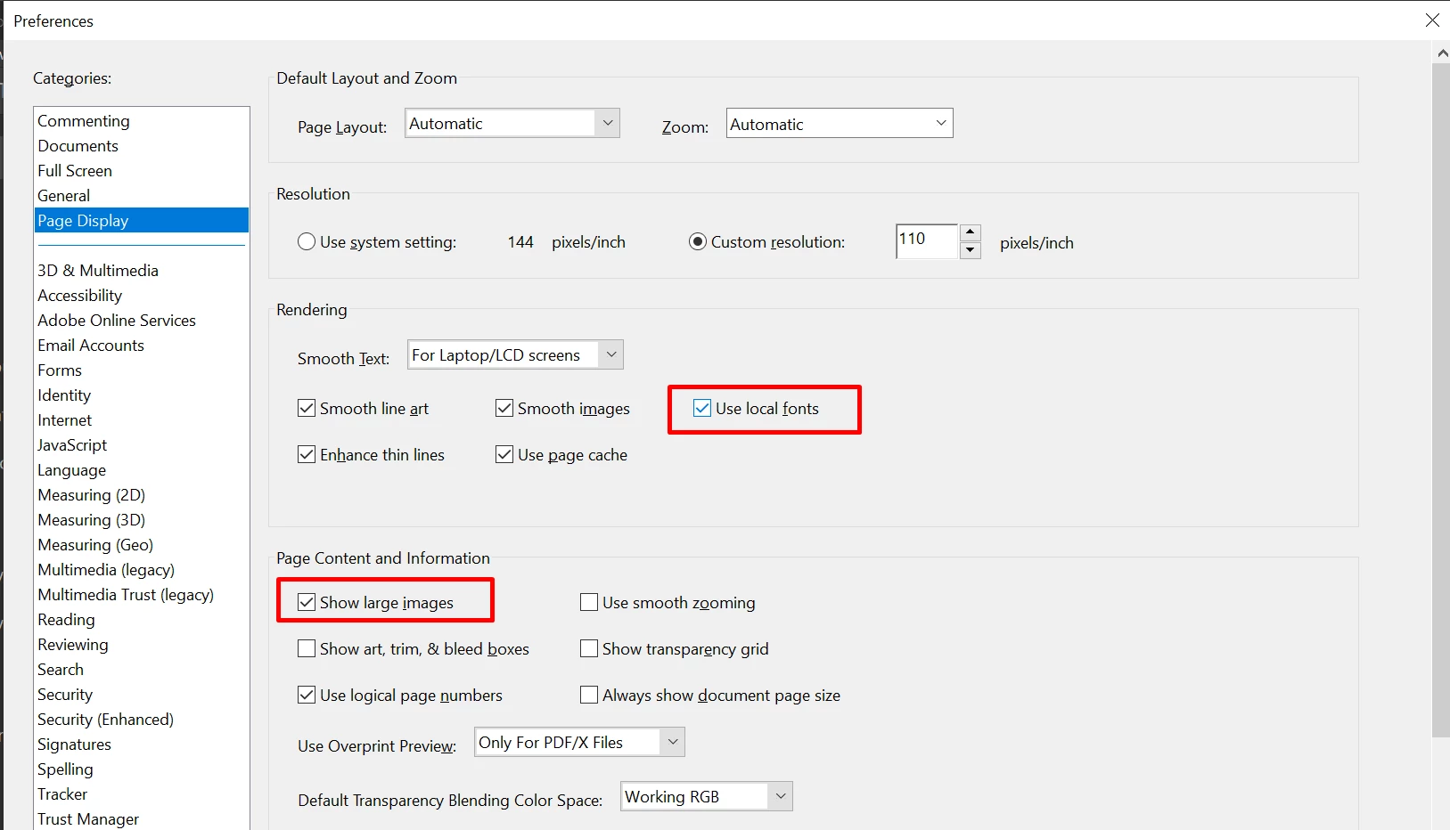The width and height of the screenshot is (1450, 830).
Task: Select Email Accounts category
Action: (141, 345)
